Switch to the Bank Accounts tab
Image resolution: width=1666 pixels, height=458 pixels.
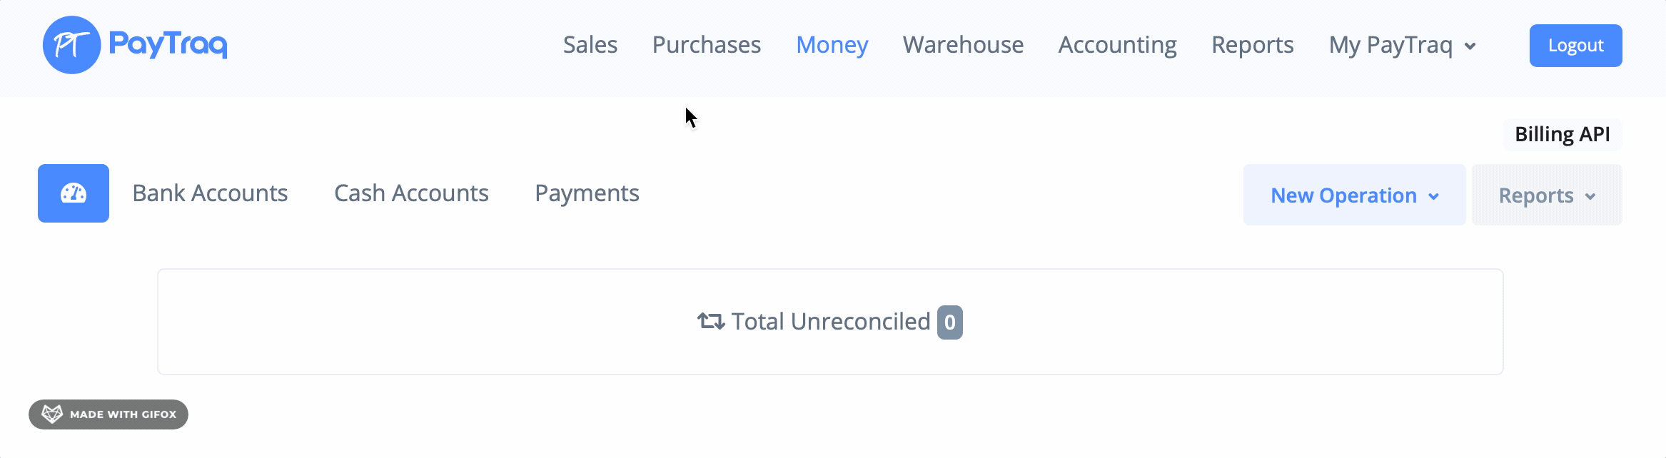tap(210, 193)
